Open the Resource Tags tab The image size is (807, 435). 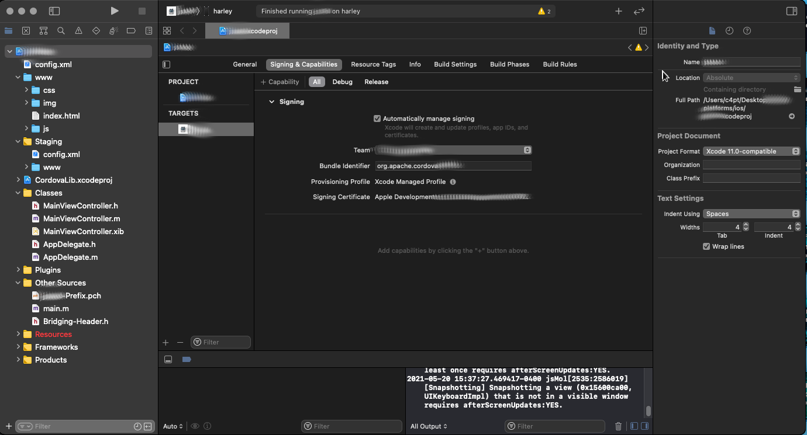pos(373,64)
